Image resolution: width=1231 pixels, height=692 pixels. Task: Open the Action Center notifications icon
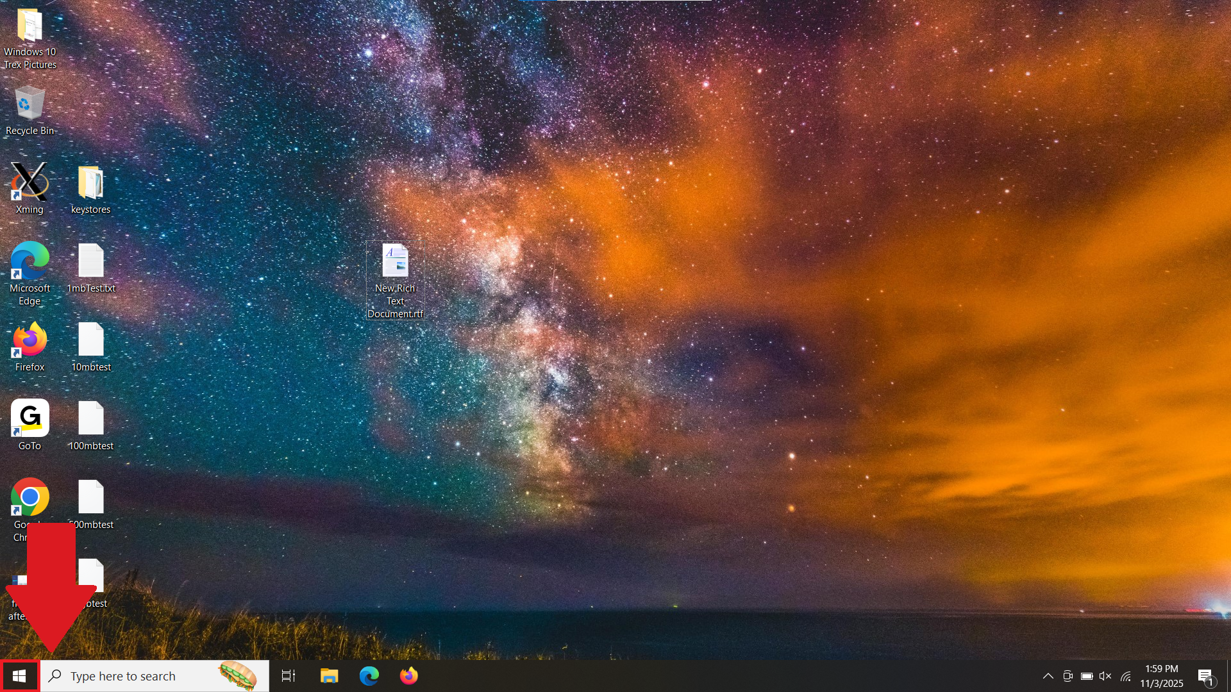click(1205, 676)
